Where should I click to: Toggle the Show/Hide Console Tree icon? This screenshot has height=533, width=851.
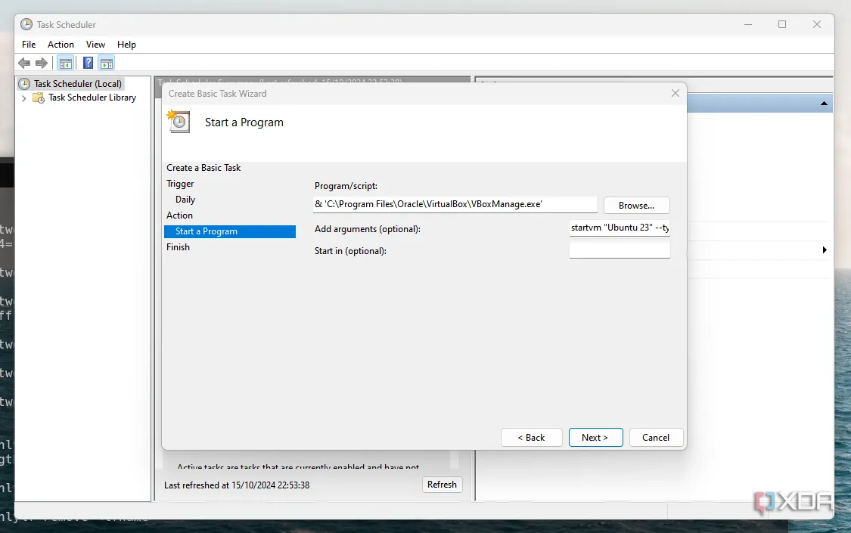66,64
